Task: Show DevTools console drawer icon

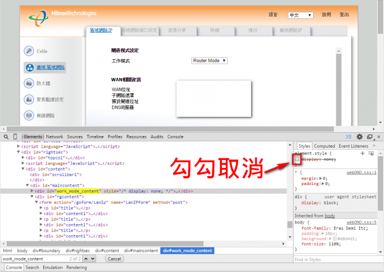Action: pos(348,137)
